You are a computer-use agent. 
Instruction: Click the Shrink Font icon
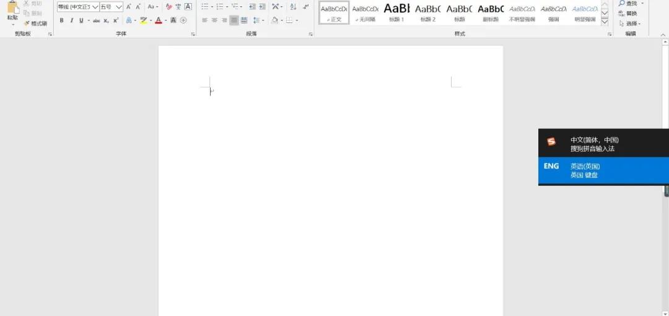(x=138, y=7)
